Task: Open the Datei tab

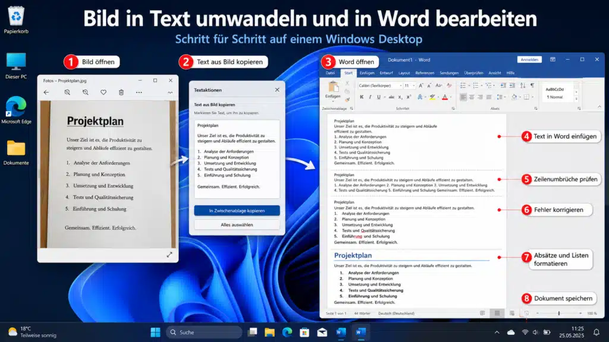Action: pyautogui.click(x=330, y=73)
